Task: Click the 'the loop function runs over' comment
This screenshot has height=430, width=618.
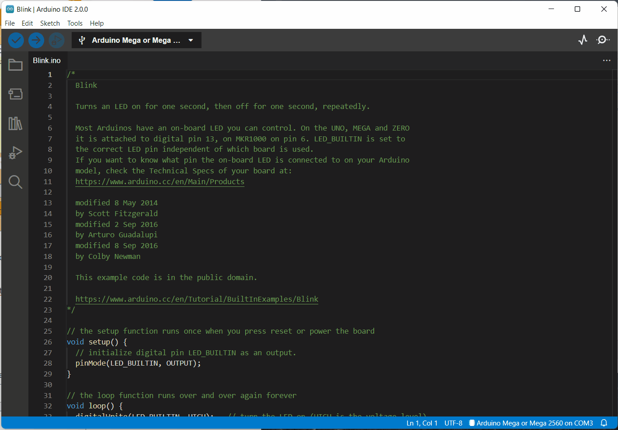Action: pyautogui.click(x=182, y=395)
